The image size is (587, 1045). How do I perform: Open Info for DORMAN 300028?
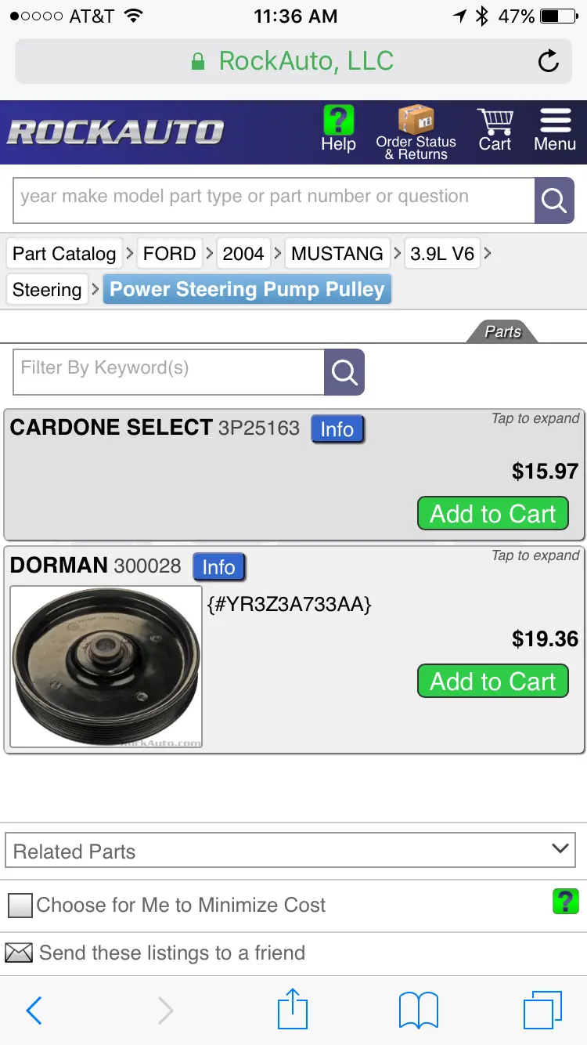pyautogui.click(x=219, y=566)
